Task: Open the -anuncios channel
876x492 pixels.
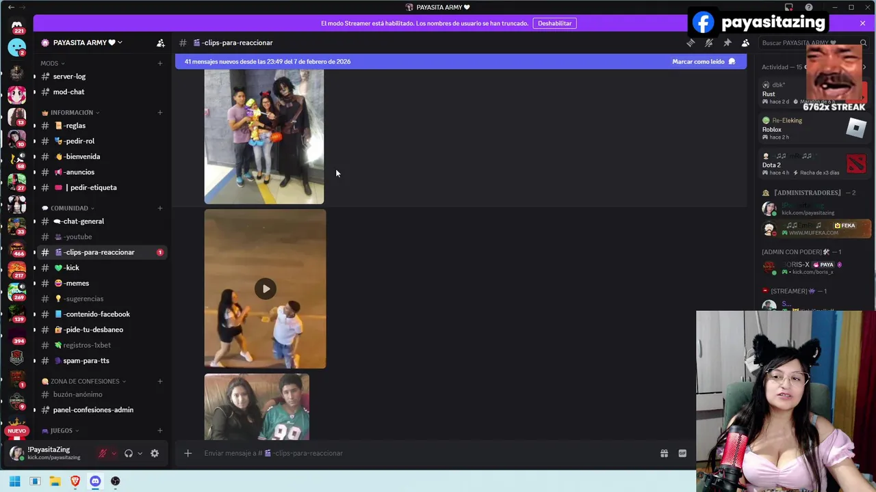Action: click(103, 172)
